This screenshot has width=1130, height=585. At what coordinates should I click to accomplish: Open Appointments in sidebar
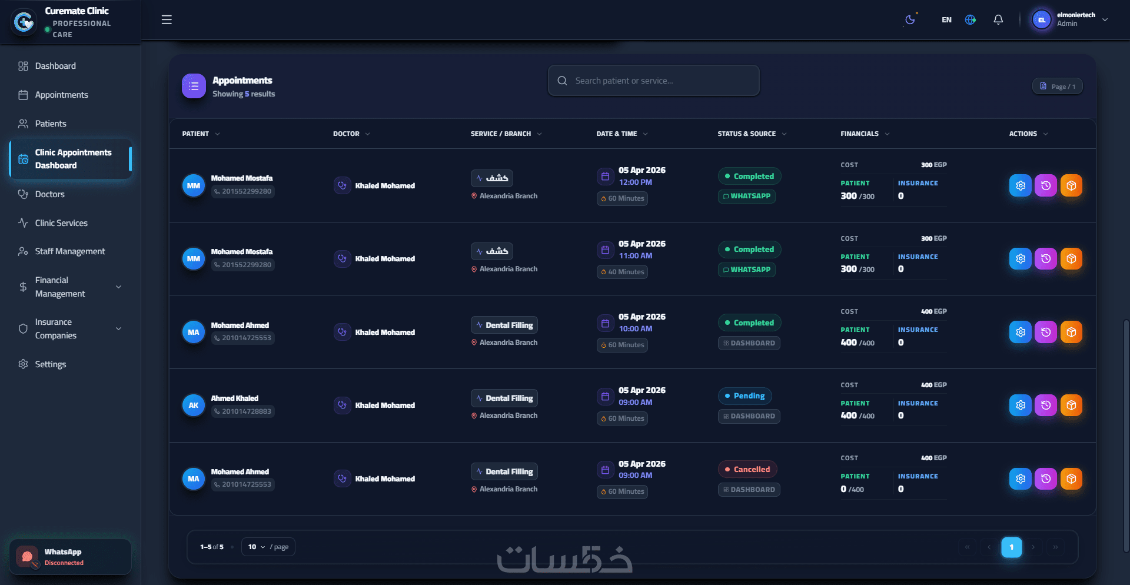[x=70, y=95]
